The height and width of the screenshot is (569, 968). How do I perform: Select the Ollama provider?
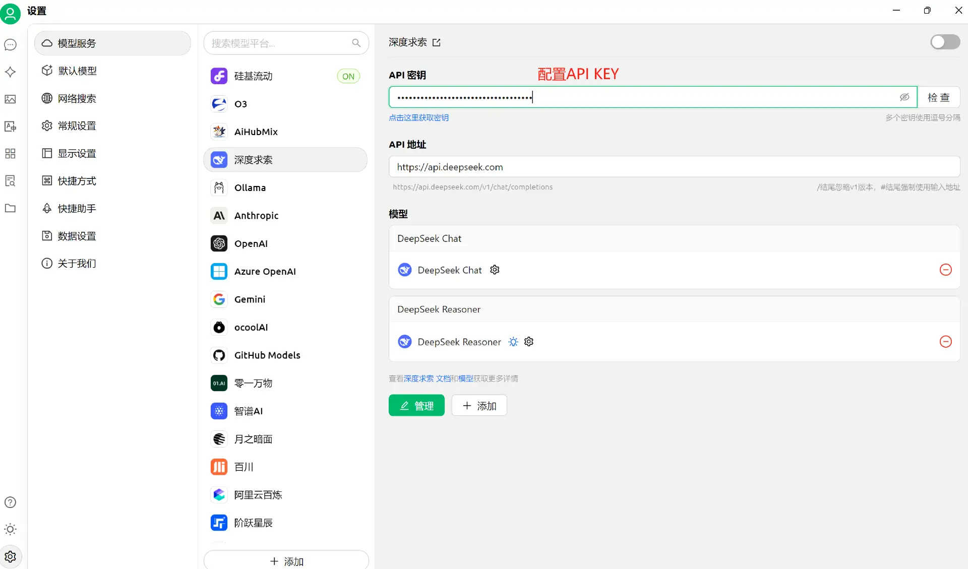285,187
